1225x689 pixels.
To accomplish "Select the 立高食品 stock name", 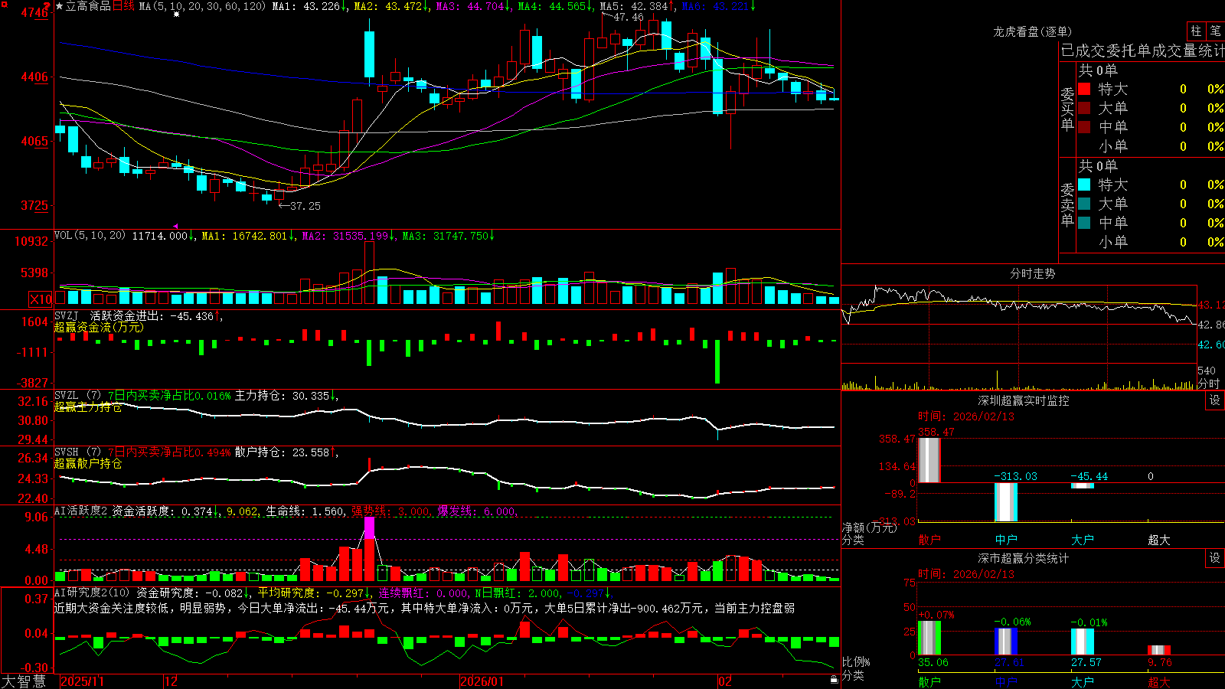I will pyautogui.click(x=89, y=6).
